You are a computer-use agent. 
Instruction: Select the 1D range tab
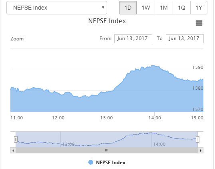128,8
